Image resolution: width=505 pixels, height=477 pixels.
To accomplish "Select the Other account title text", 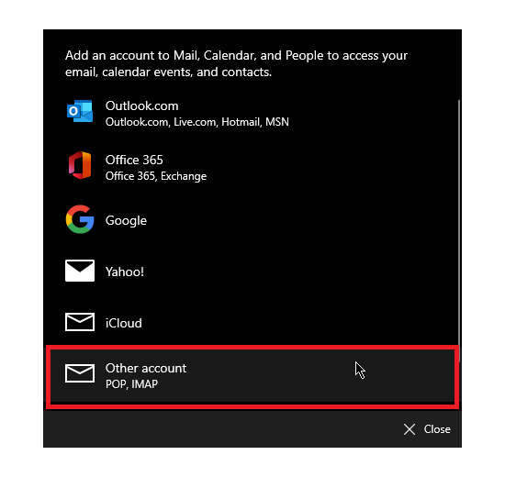I will (x=146, y=368).
